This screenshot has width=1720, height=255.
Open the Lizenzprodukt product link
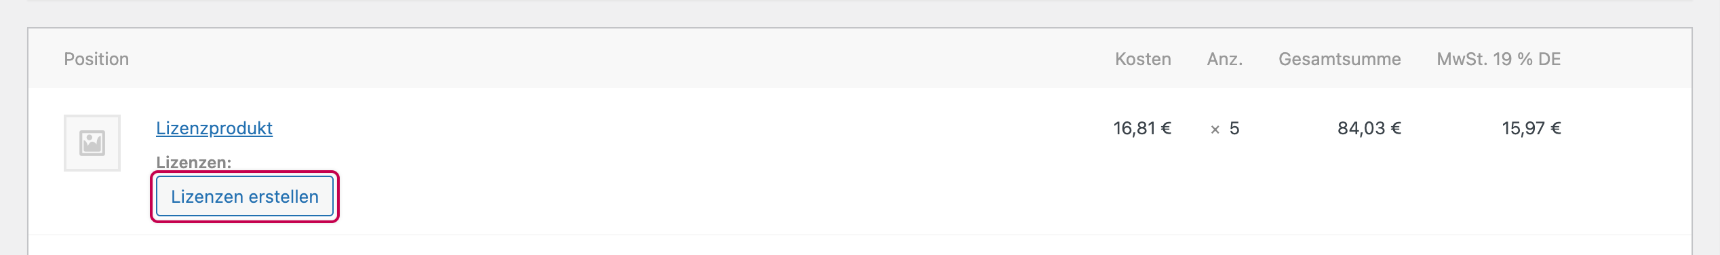214,128
